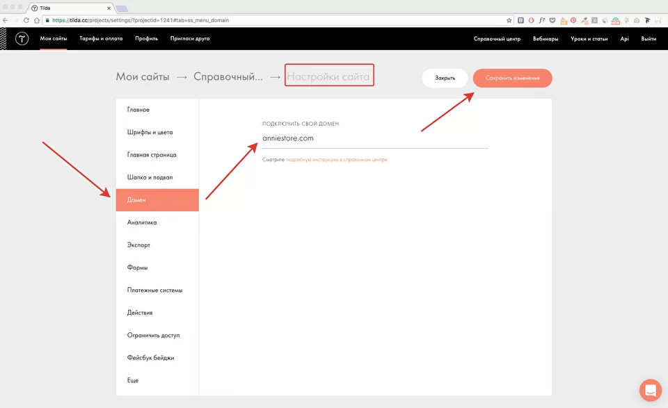Click Сохранить изменения button
The height and width of the screenshot is (408, 668).
513,79
